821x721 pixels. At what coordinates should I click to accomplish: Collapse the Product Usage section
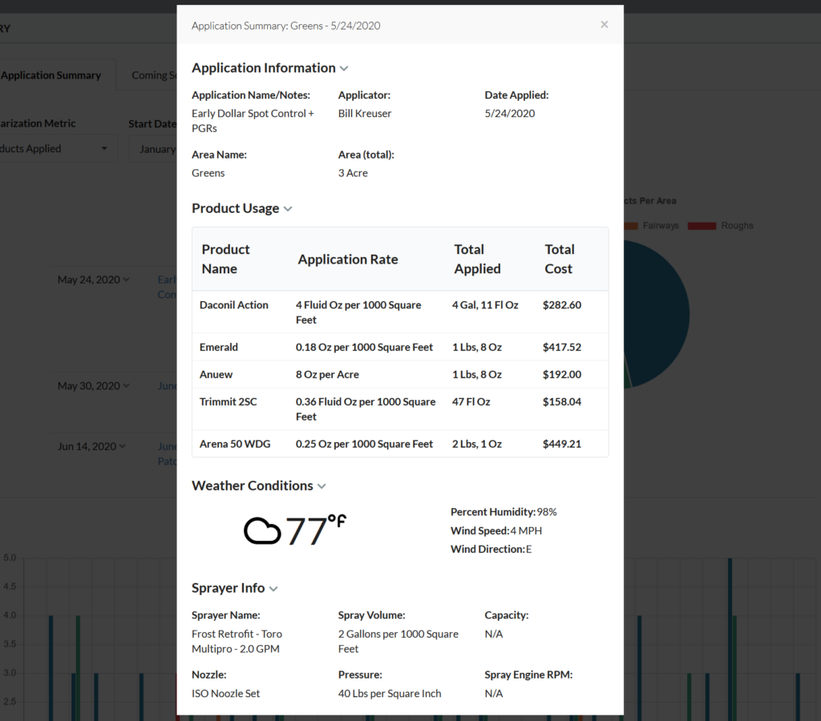(288, 209)
